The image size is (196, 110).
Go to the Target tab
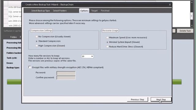pyautogui.click(x=94, y=11)
